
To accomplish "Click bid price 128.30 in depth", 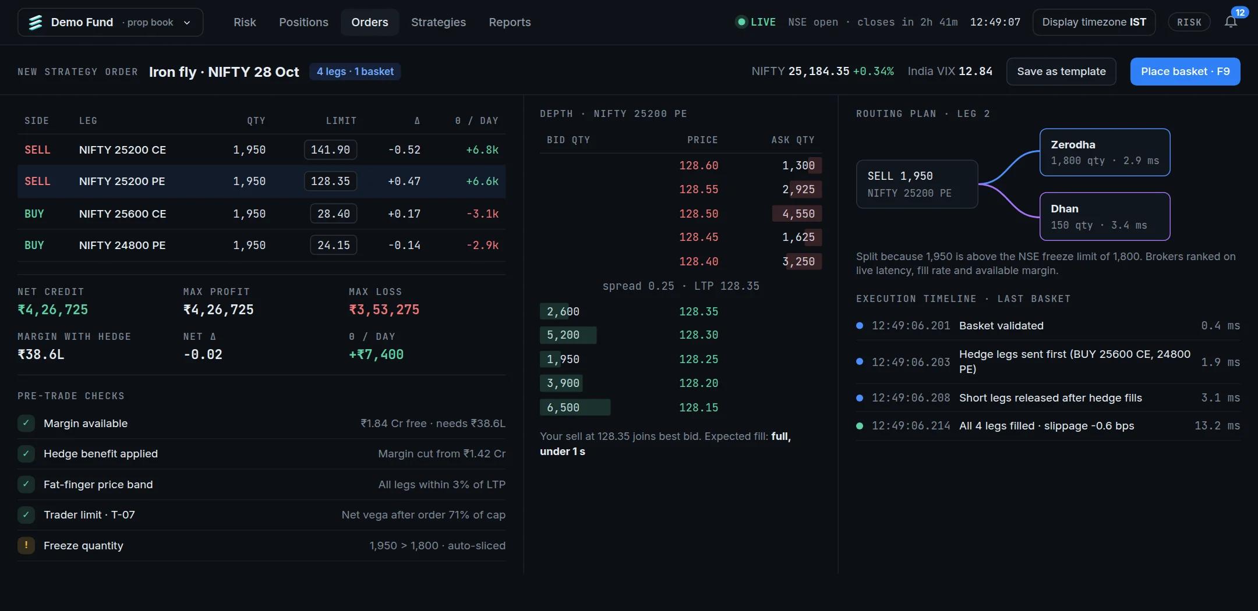I will pos(698,335).
